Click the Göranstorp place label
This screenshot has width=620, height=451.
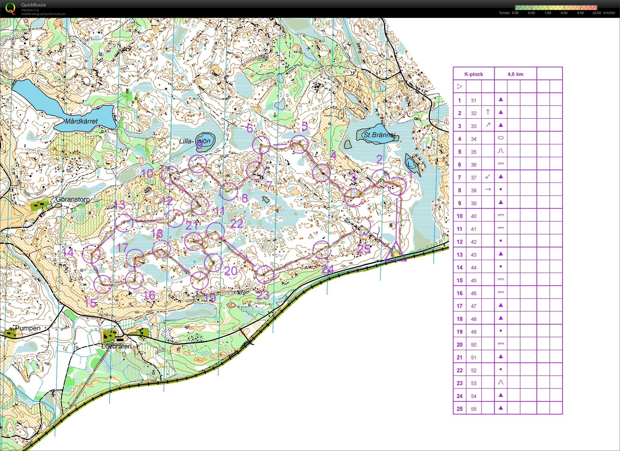(73, 199)
